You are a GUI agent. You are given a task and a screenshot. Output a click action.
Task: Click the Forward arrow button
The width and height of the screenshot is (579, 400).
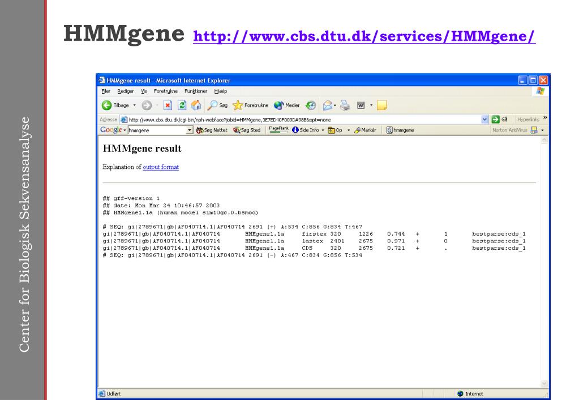[x=147, y=106]
